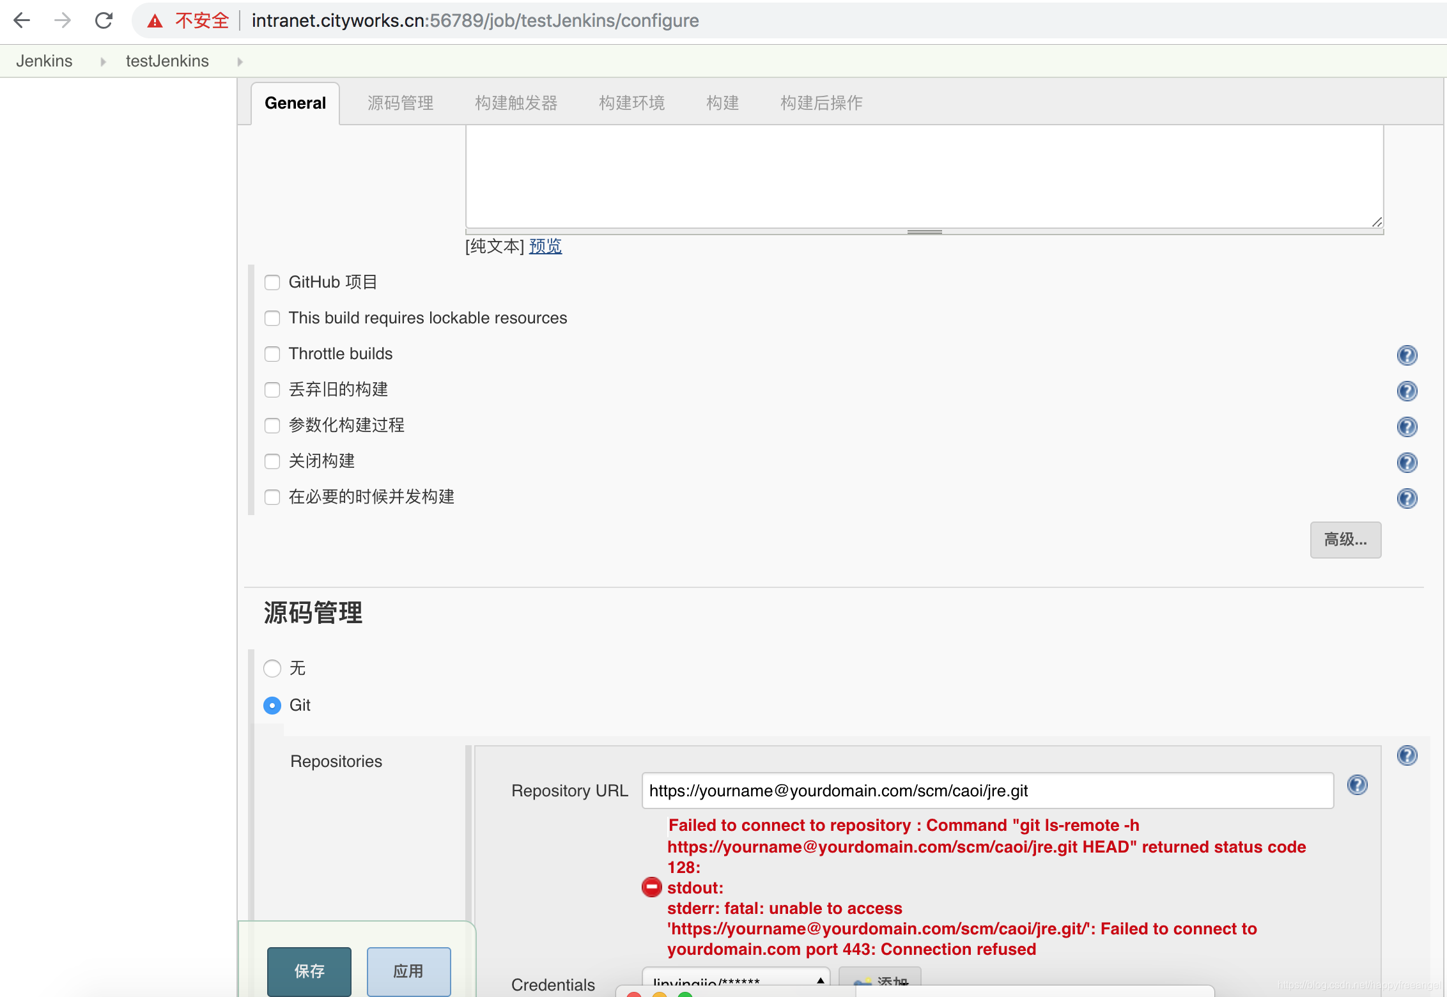This screenshot has height=997, width=1447.
Task: Reload the page with browser refresh icon
Action: tap(104, 20)
